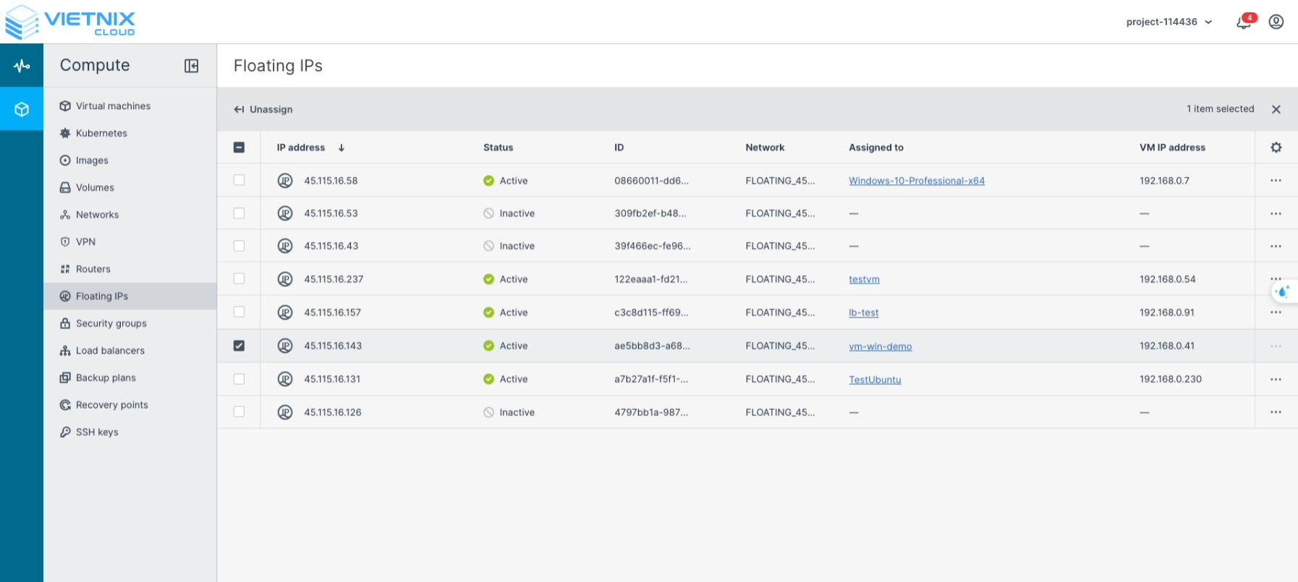This screenshot has width=1298, height=582.
Task: Expand the project-114436 dropdown
Action: click(x=1168, y=22)
